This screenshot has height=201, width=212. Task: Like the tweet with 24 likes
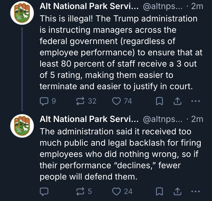click(x=116, y=191)
